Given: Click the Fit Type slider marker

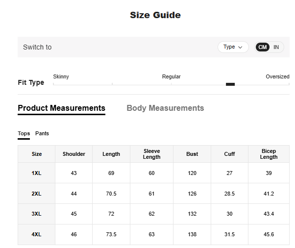Looking at the screenshot, I should click(x=230, y=84).
